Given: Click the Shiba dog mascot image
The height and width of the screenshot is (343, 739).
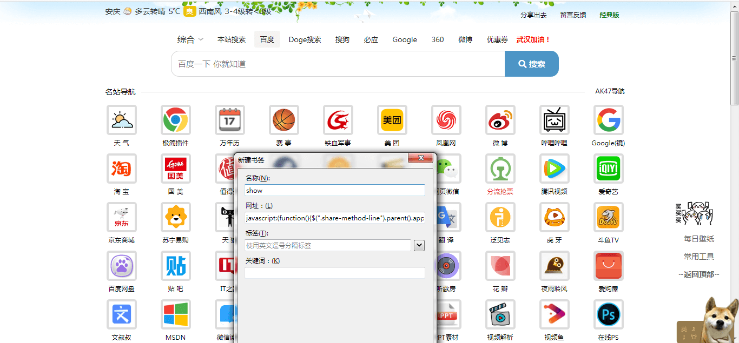Looking at the screenshot, I should coord(721,320).
